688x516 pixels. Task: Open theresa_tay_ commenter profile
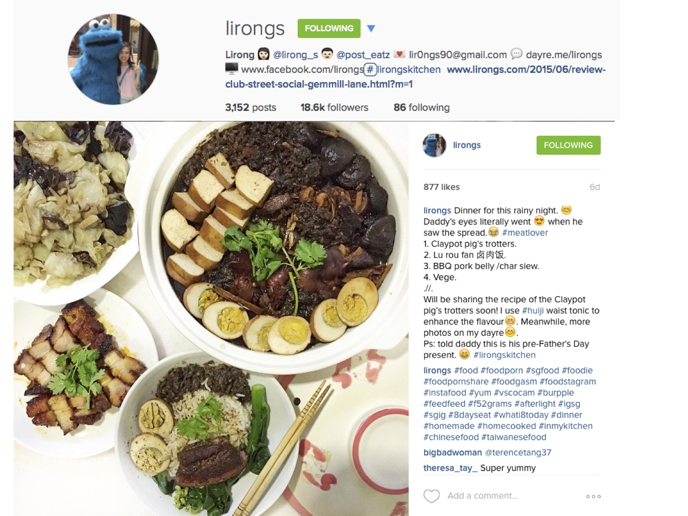(450, 468)
